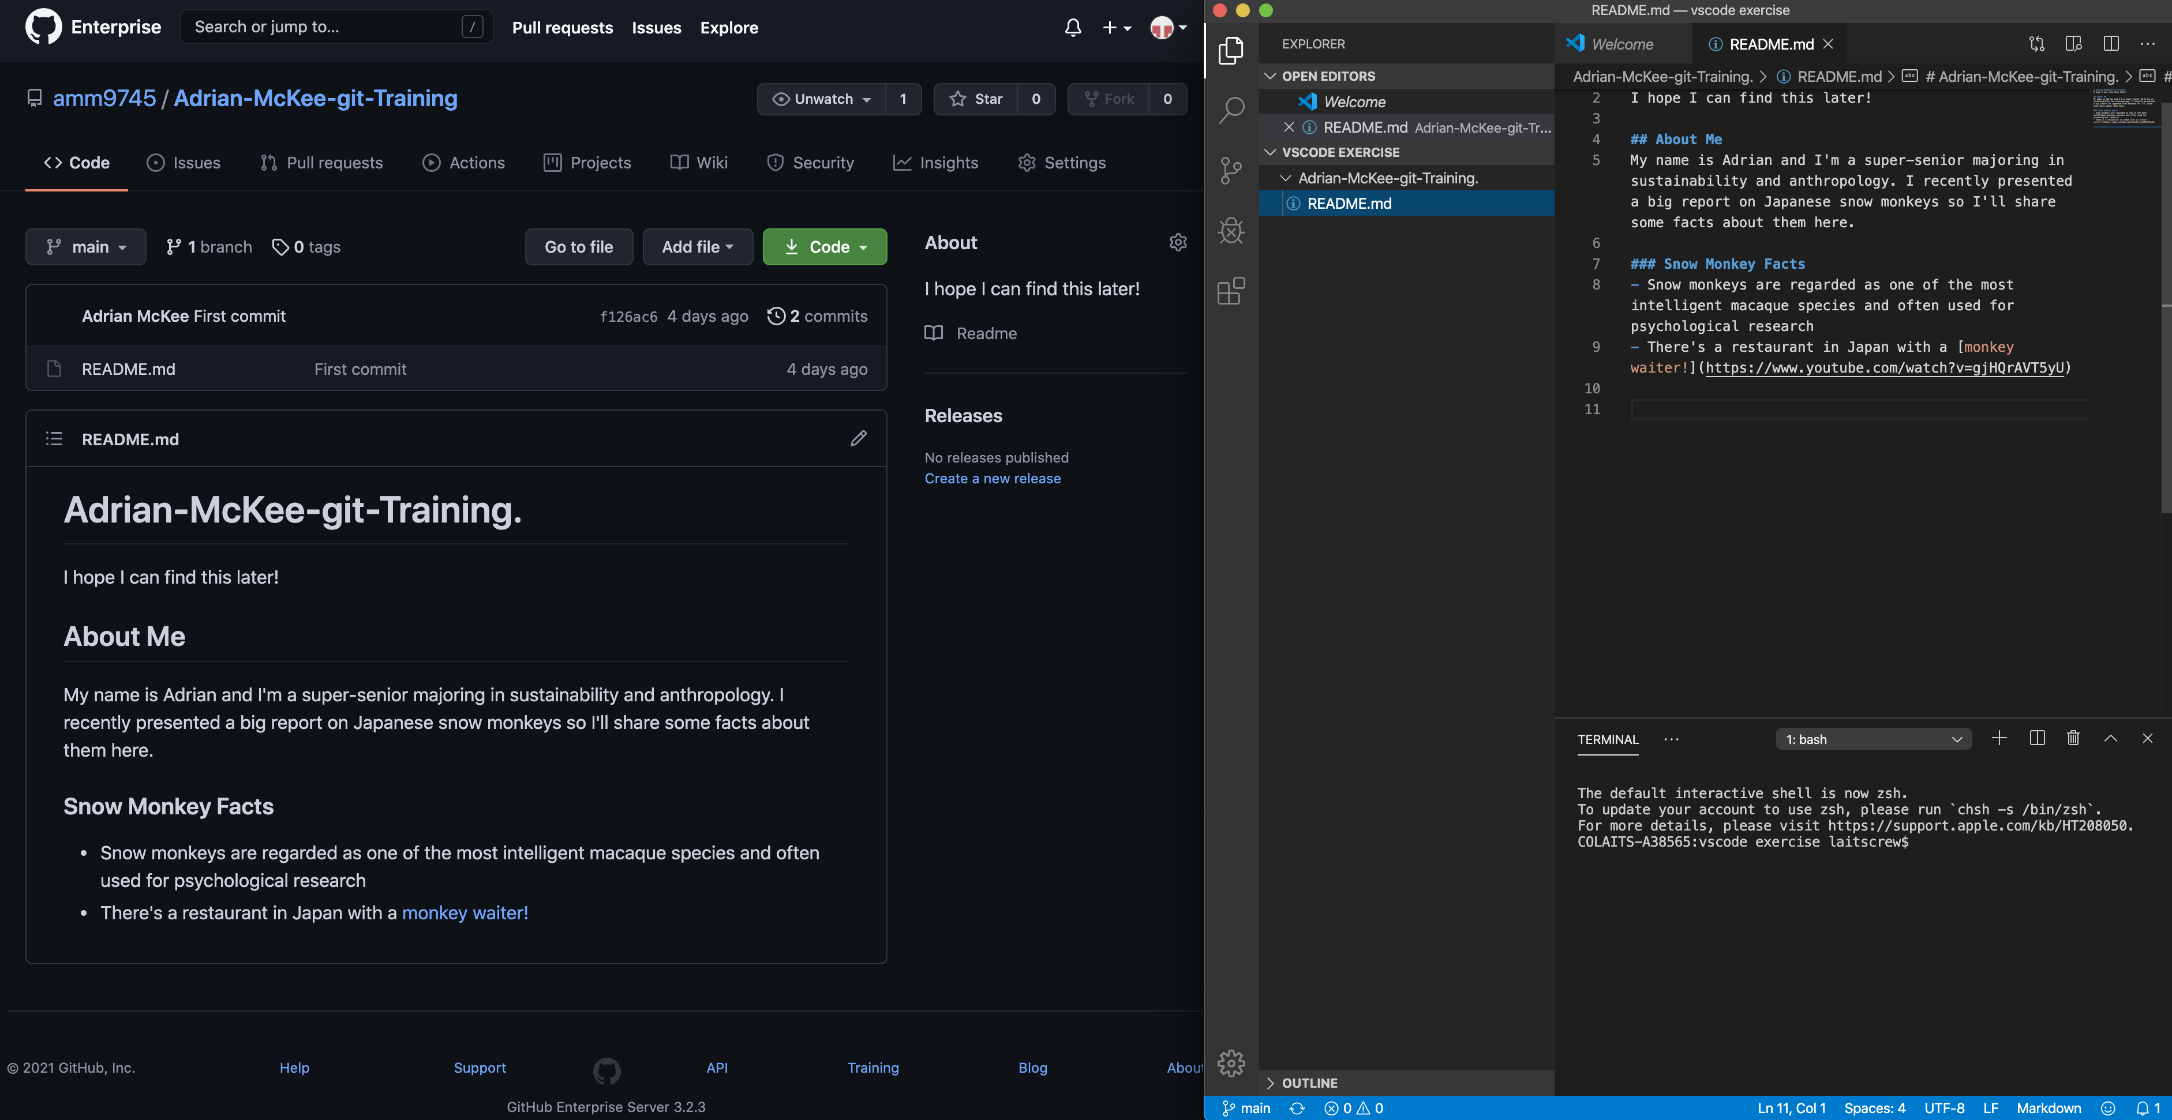Open the Unwatch dropdown
The image size is (2172, 1120).
(821, 99)
